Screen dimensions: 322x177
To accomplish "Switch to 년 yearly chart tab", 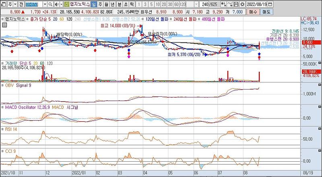I will point(112,4).
